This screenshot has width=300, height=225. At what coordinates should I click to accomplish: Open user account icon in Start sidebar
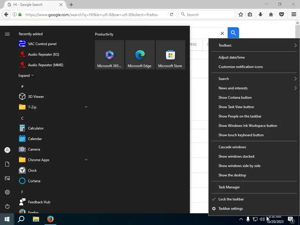click(x=7, y=150)
